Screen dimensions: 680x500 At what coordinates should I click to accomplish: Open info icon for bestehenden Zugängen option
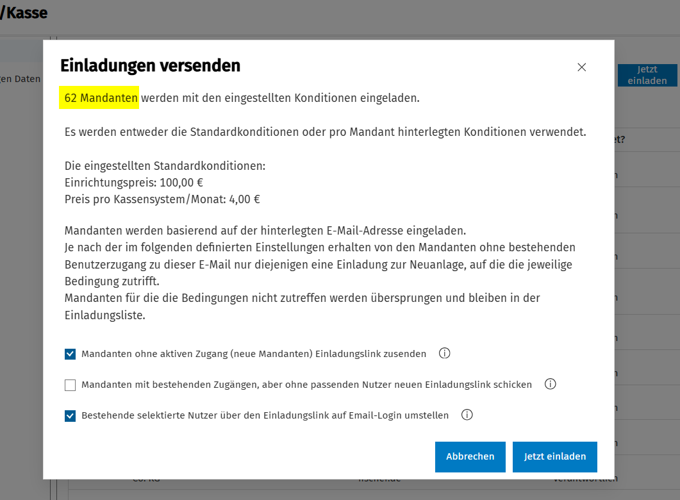551,384
